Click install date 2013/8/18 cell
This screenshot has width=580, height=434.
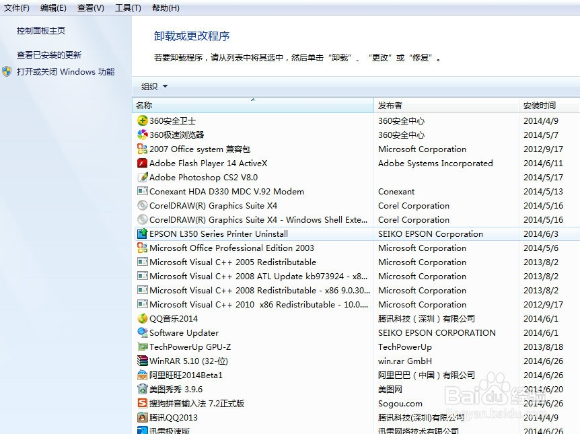tap(544, 347)
